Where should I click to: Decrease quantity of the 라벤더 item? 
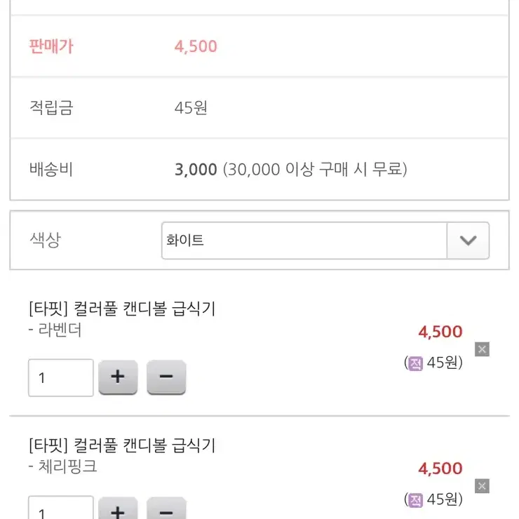166,377
